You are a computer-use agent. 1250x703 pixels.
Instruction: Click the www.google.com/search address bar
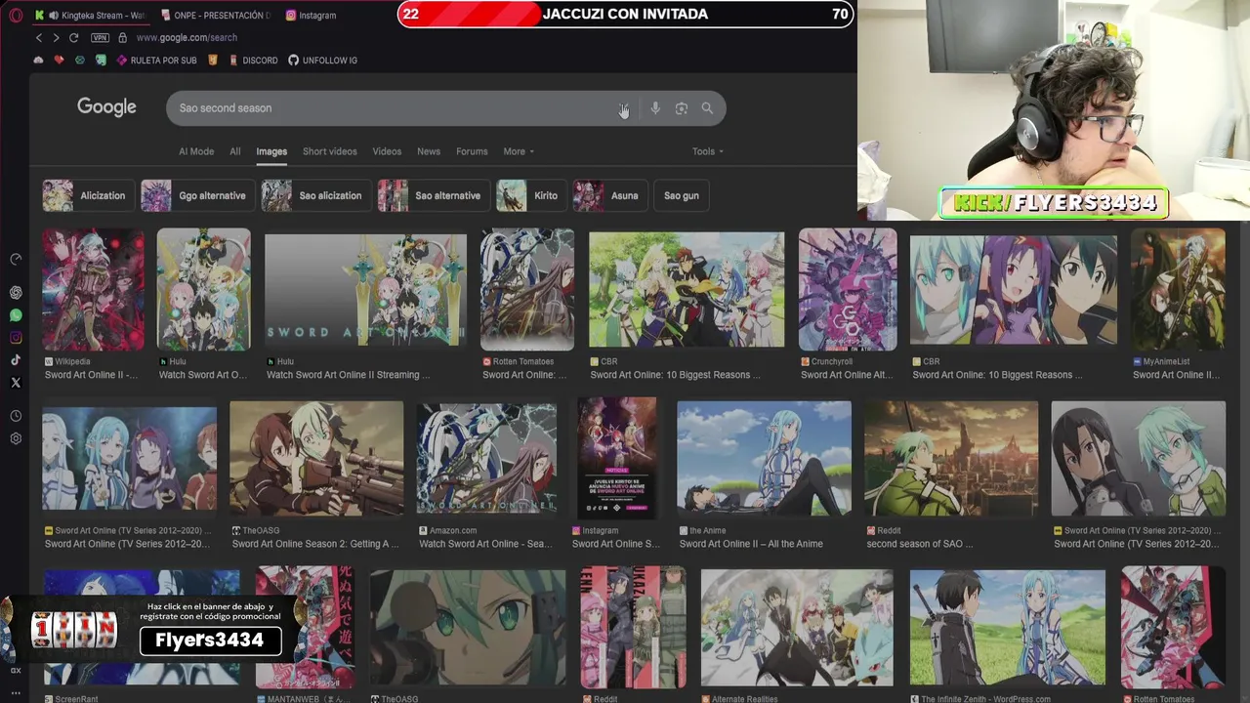187,37
